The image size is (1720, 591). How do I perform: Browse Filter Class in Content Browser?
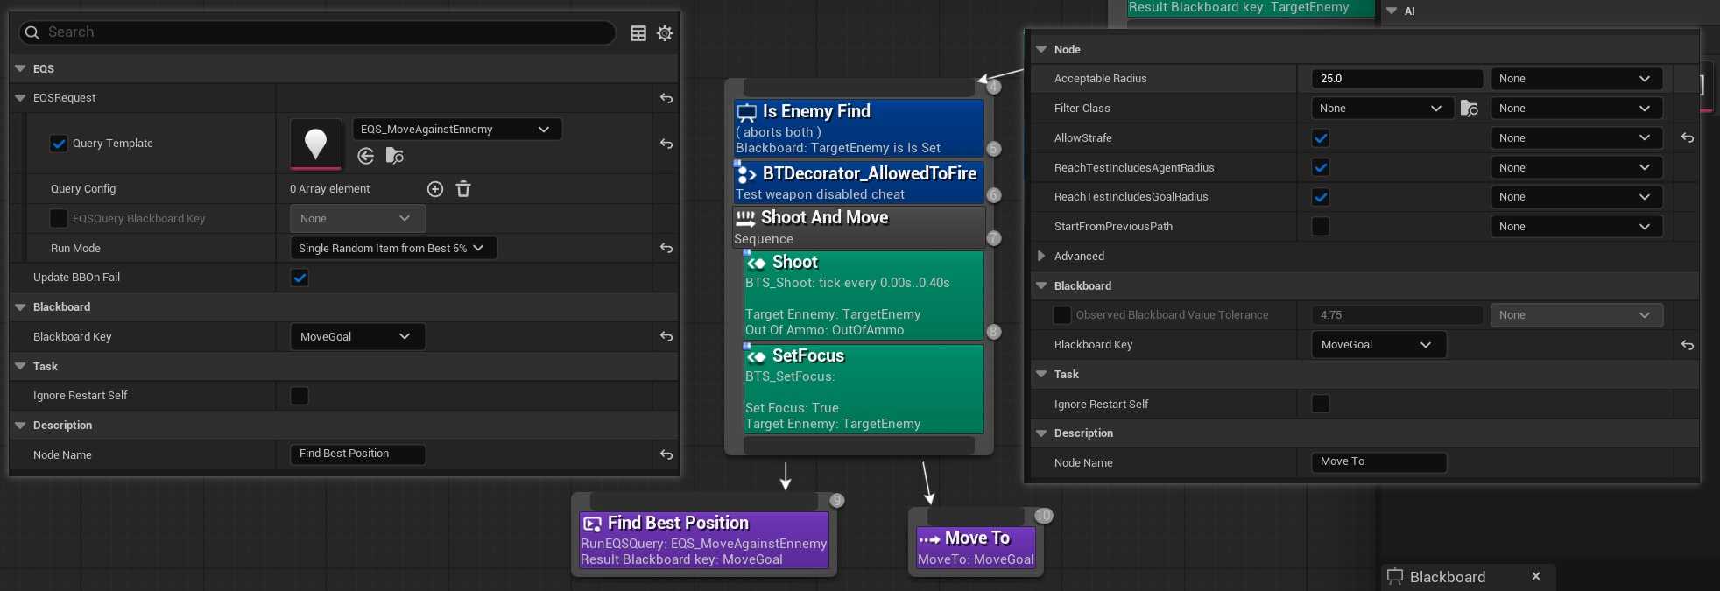coord(1470,109)
